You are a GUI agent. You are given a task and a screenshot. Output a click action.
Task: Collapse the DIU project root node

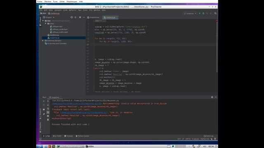(x=43, y=21)
